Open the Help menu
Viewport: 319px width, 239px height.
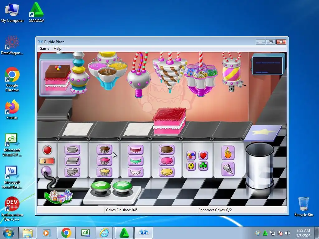57,49
